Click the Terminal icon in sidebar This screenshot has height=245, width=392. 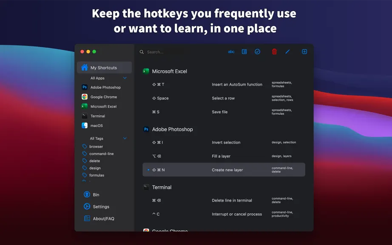coord(85,116)
